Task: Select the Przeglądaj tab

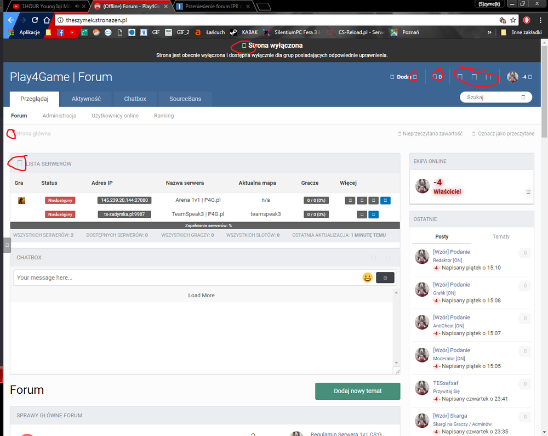Action: tap(34, 99)
